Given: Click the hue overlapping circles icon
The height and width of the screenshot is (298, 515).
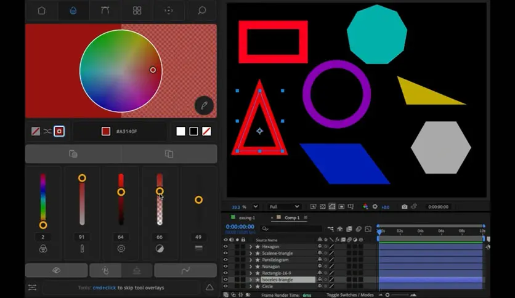Looking at the screenshot, I should point(43,249).
